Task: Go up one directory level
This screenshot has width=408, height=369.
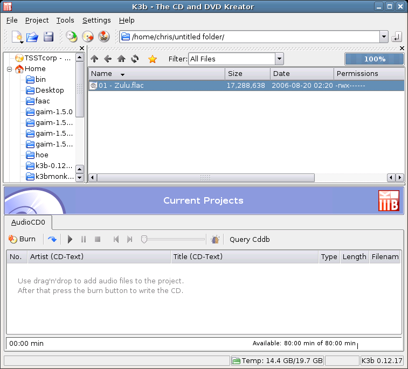Action: [x=94, y=59]
